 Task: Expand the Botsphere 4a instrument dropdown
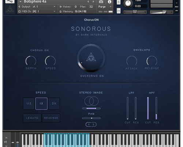click(20, 2)
